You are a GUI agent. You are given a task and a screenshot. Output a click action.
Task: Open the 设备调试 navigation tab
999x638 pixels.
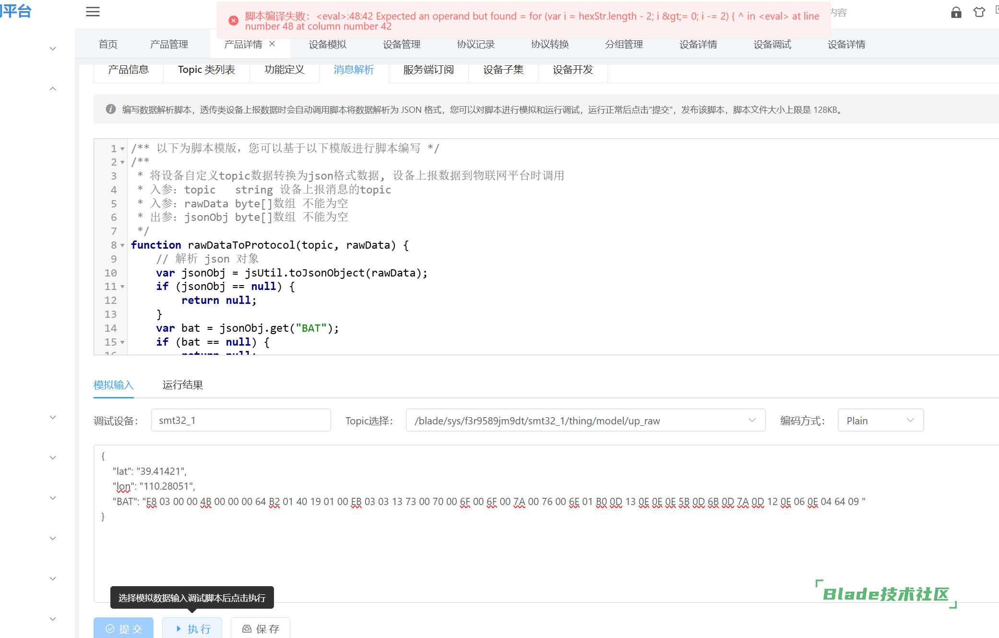pyautogui.click(x=772, y=44)
